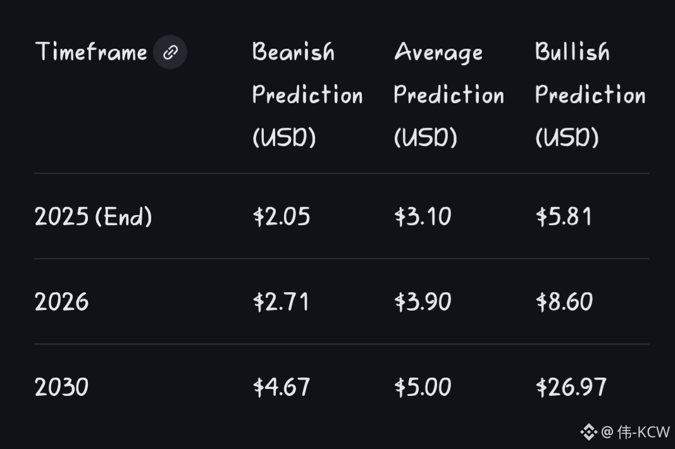The width and height of the screenshot is (675, 449).
Task: Click the Bearish Prediction (USD) header
Action: coord(307,95)
